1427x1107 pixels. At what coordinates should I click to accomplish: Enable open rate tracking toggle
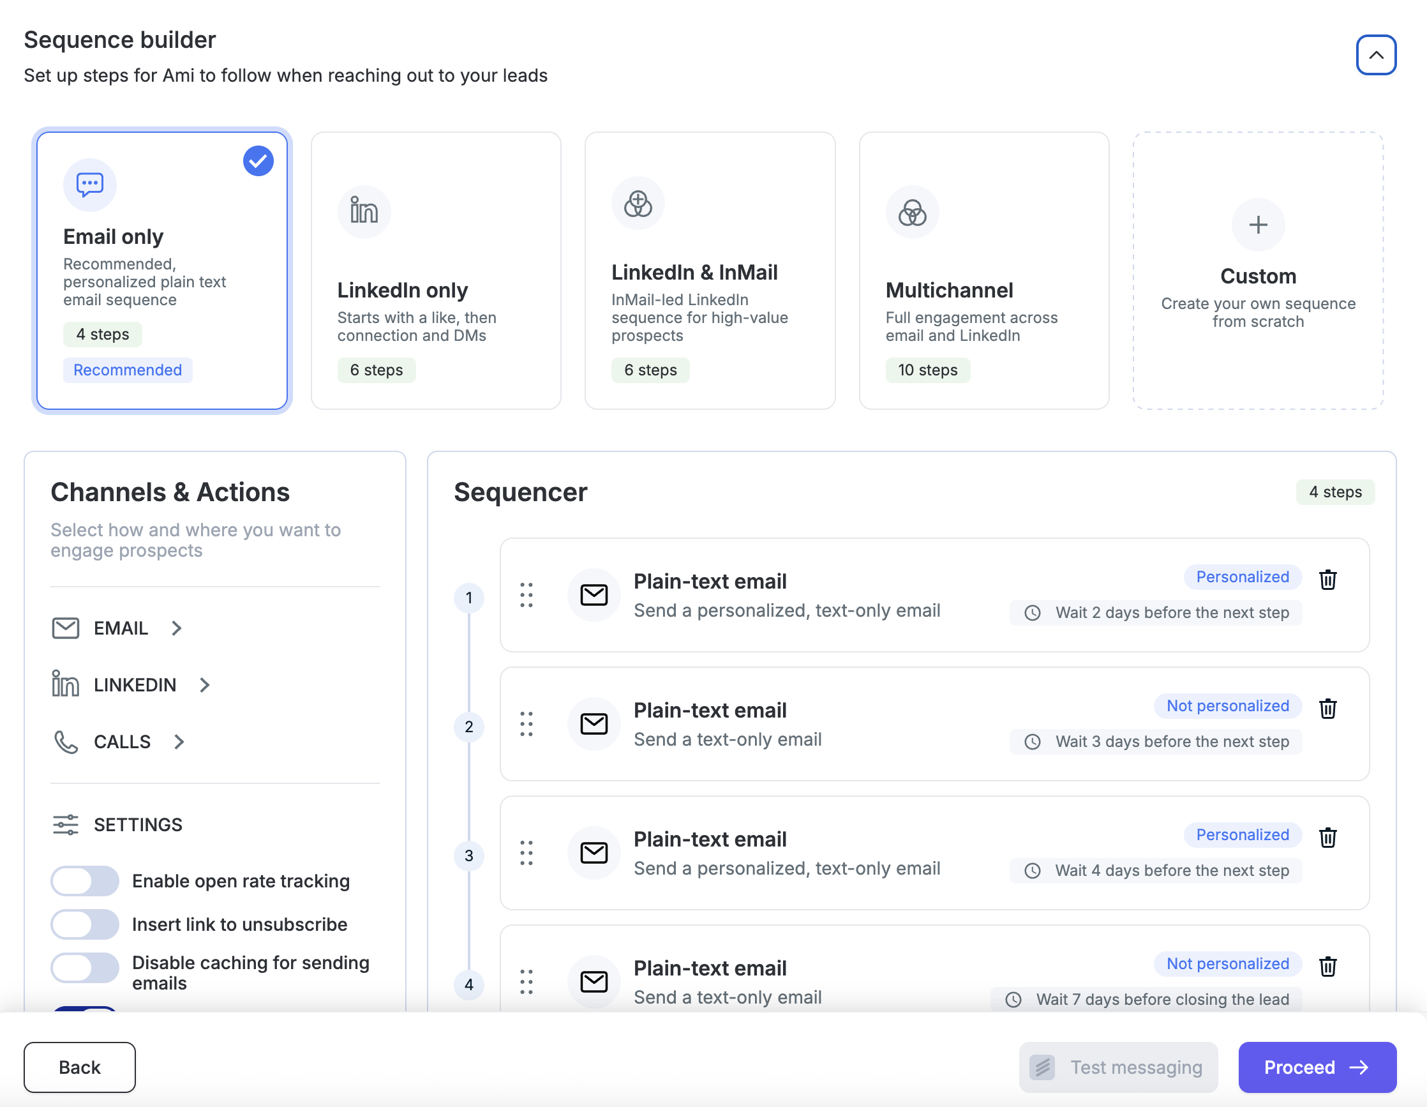85,881
